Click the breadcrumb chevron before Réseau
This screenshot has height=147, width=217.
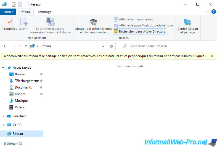[x=37, y=46]
